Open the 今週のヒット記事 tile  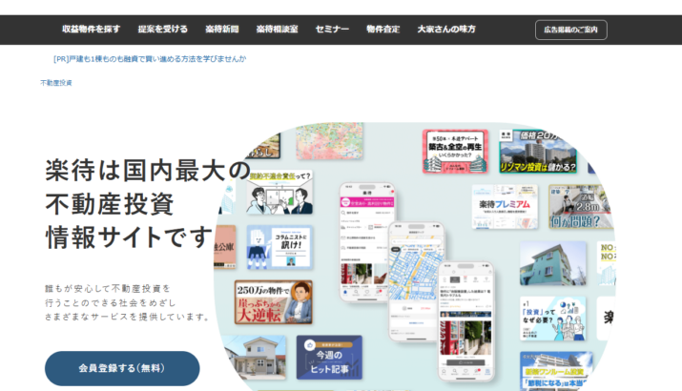[329, 356]
